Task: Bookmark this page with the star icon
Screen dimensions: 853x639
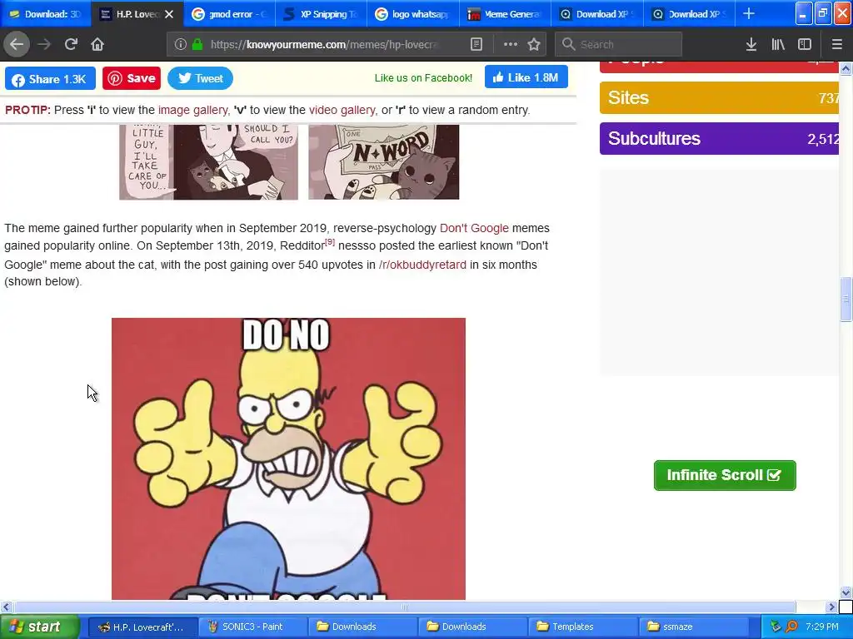Action: click(x=534, y=45)
